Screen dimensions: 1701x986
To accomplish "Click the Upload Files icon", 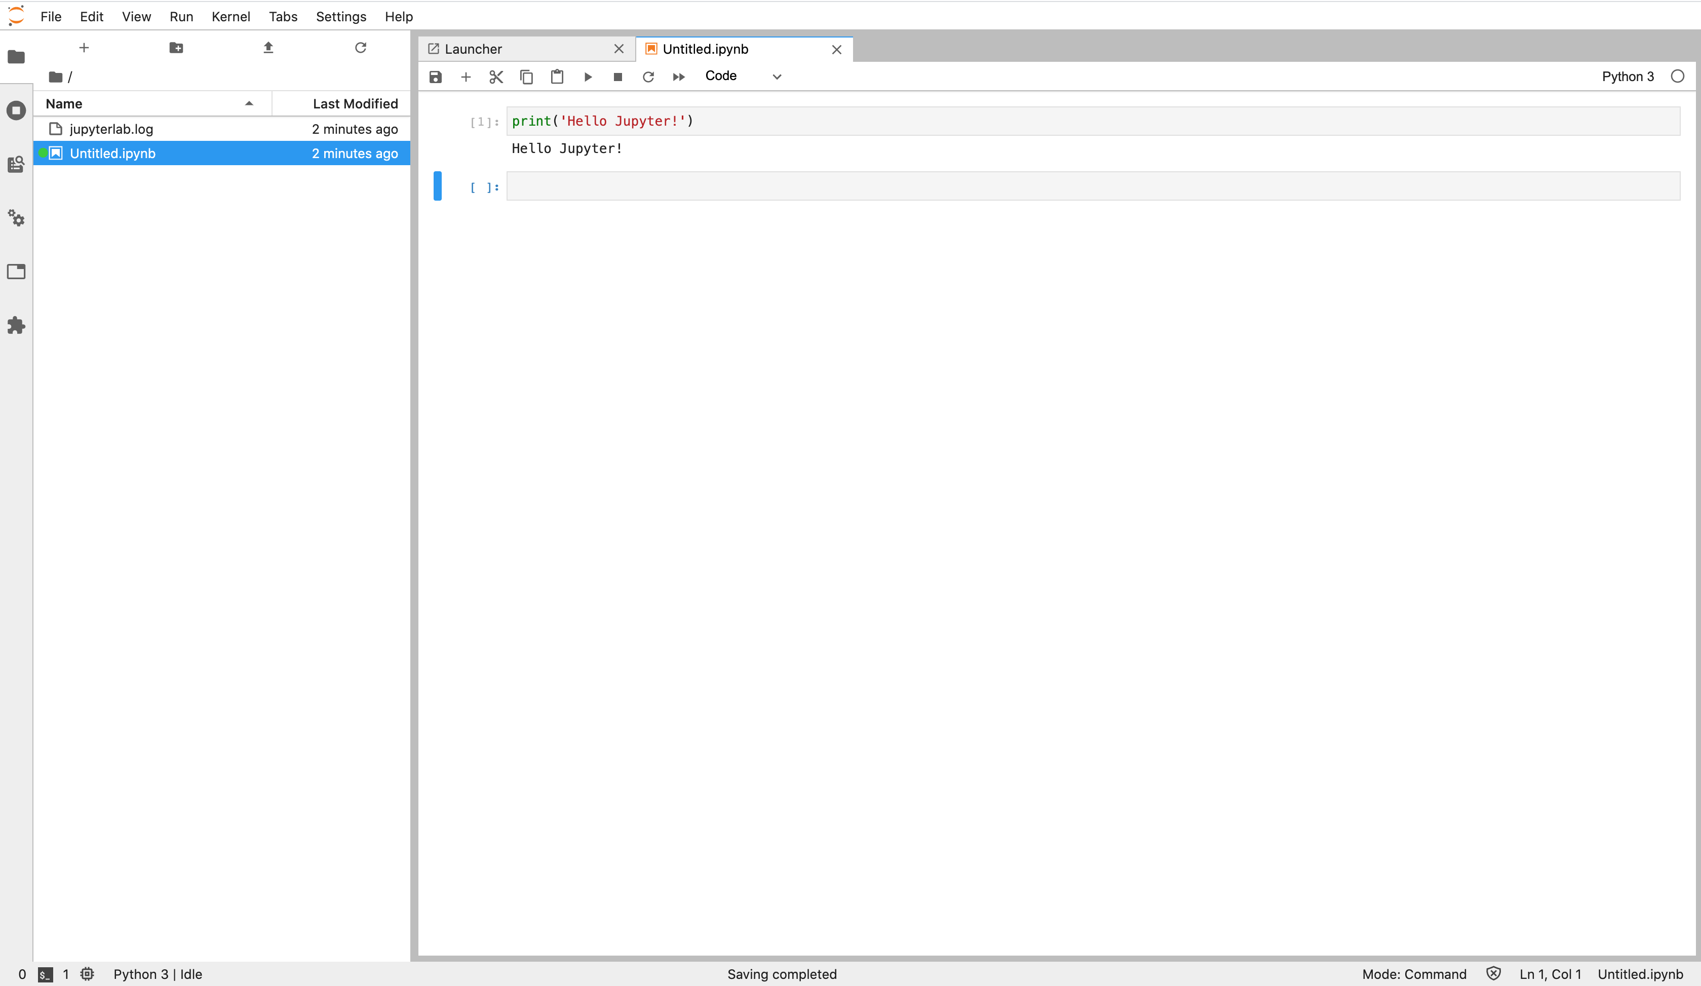I will pyautogui.click(x=268, y=48).
